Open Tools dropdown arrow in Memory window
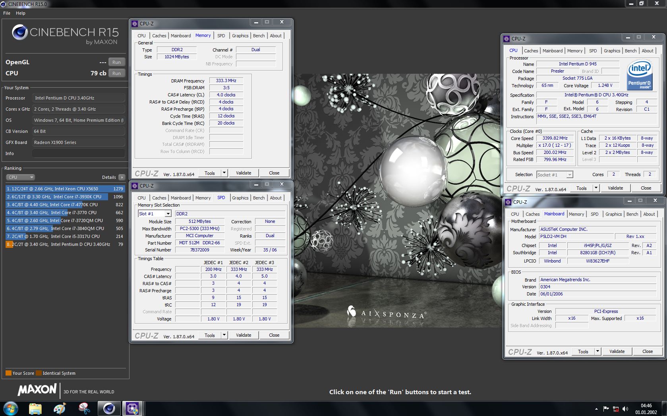 point(224,173)
